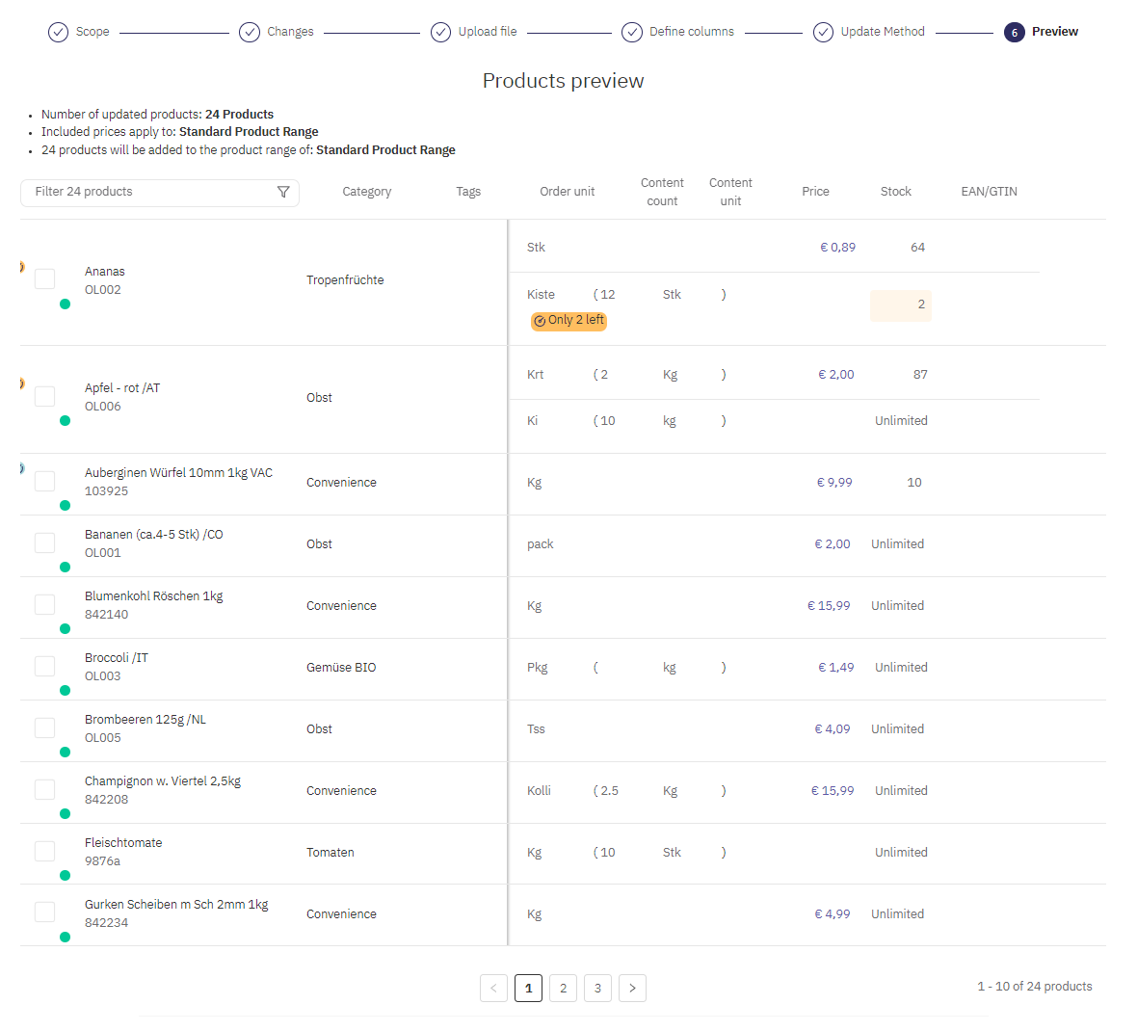Click the green status dot for Ananas
The width and height of the screenshot is (1137, 1031).
pyautogui.click(x=65, y=304)
